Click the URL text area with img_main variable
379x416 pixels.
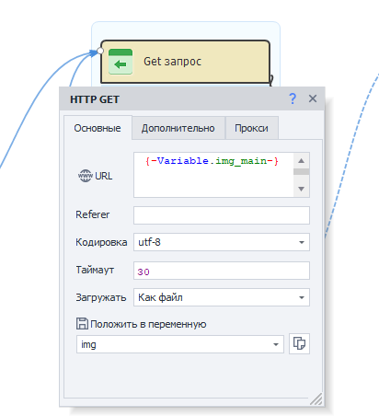[213, 175]
